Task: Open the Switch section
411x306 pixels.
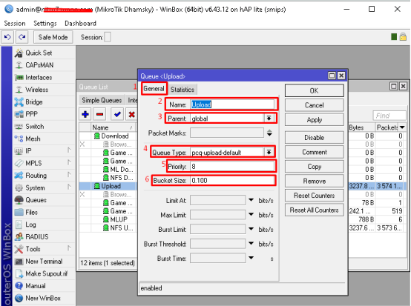Action: [x=35, y=127]
